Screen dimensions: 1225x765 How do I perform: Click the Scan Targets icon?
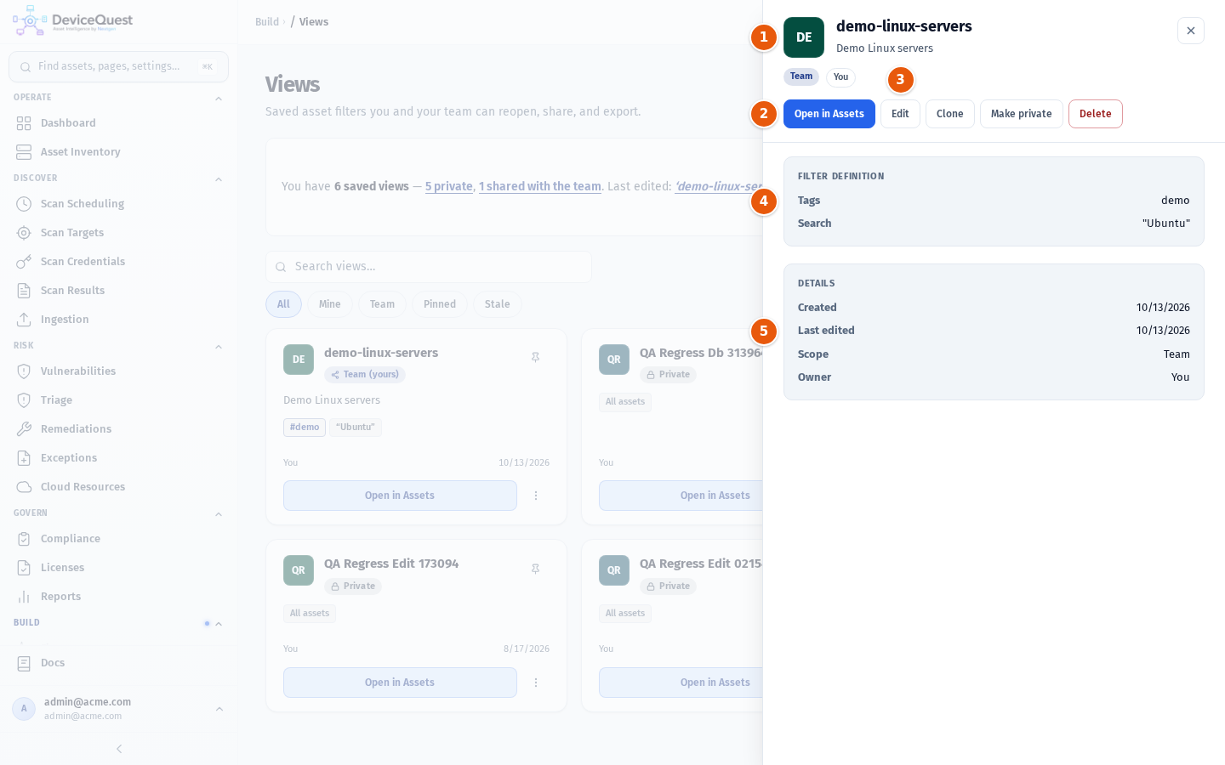point(24,233)
